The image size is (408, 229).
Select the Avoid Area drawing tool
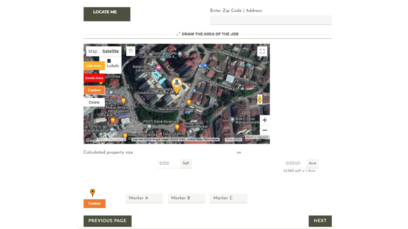click(x=94, y=78)
